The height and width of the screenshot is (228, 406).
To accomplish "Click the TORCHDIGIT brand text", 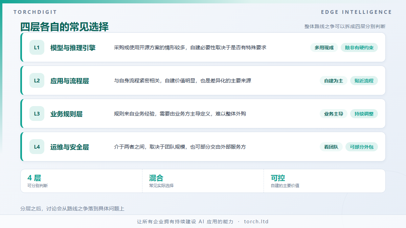I will click(x=35, y=12).
